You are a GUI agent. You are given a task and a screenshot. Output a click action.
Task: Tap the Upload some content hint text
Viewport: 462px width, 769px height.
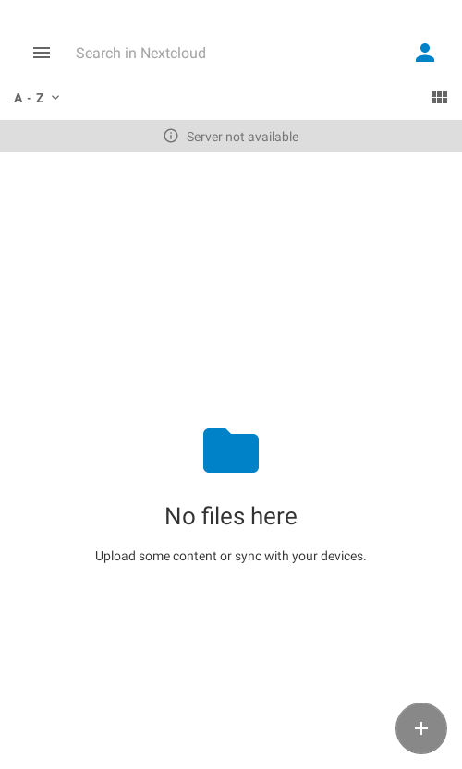230,556
